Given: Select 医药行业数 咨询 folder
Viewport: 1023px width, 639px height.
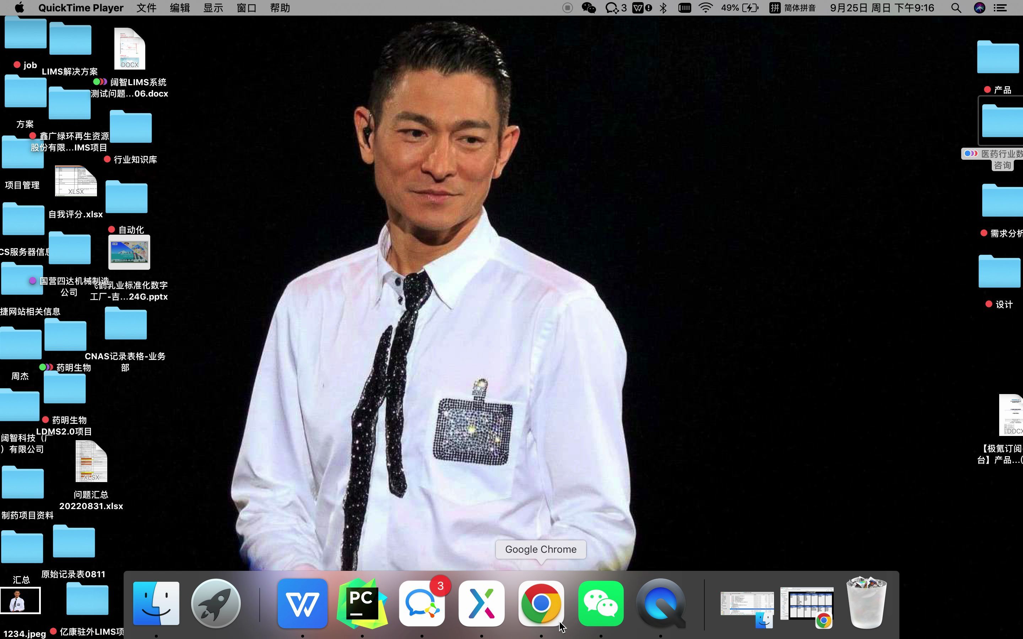Looking at the screenshot, I should pos(1002,121).
